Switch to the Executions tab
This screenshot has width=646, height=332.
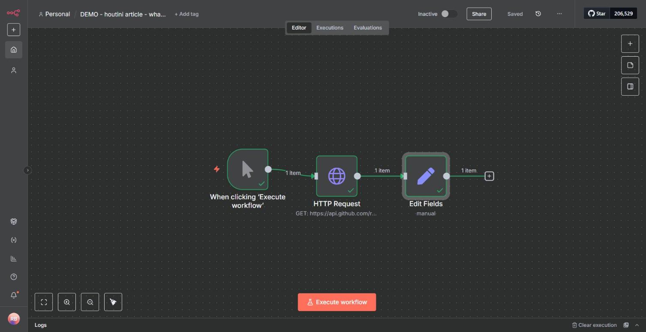pos(330,27)
